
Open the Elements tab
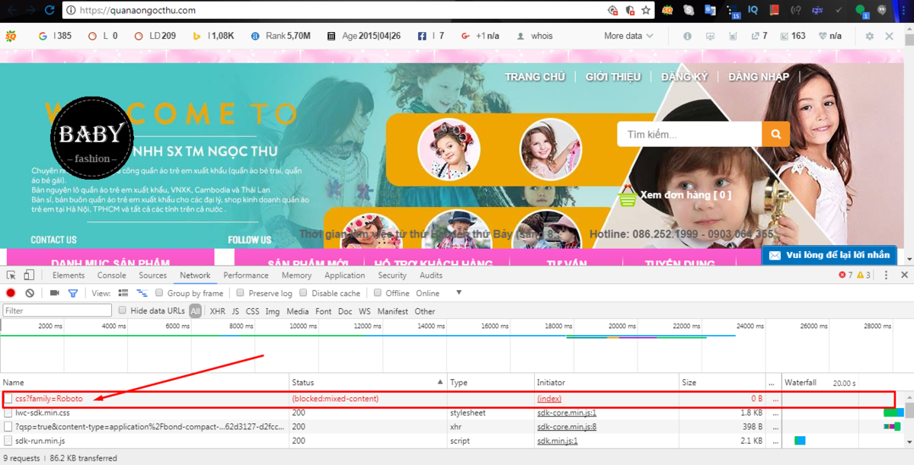point(69,275)
